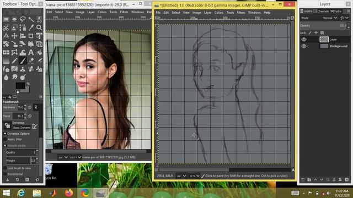Select the Heal bandage tool
The image size is (353, 198).
pos(31,69)
